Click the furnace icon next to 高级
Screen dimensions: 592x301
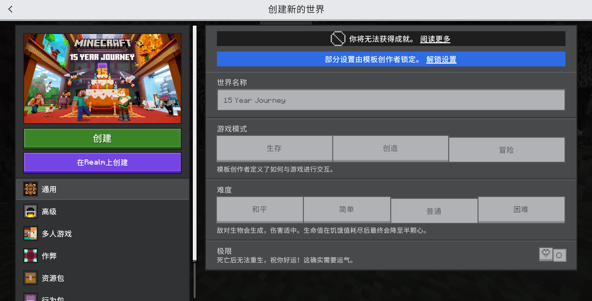point(31,211)
